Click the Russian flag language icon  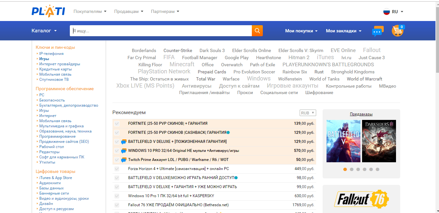[387, 12]
